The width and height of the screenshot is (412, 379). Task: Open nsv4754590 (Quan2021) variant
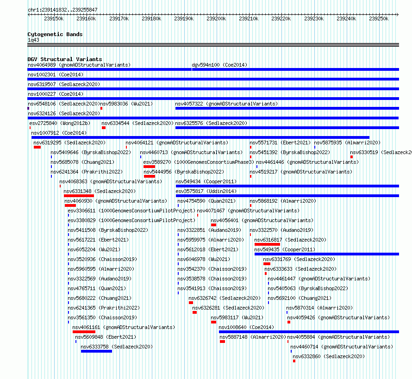(206, 201)
